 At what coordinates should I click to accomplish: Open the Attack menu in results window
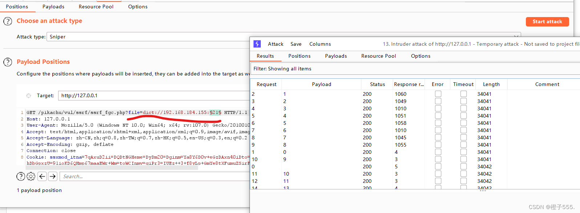[x=276, y=44]
